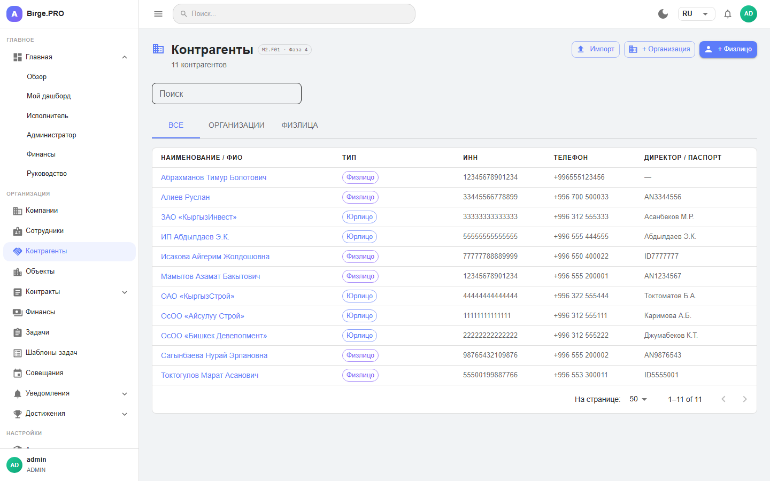
Task: Open the 'На странице' page size dropdown
Action: (x=637, y=399)
